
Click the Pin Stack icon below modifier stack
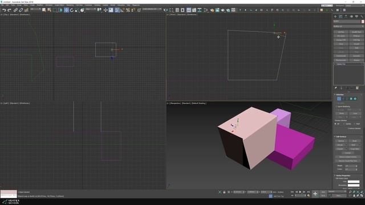click(336, 88)
